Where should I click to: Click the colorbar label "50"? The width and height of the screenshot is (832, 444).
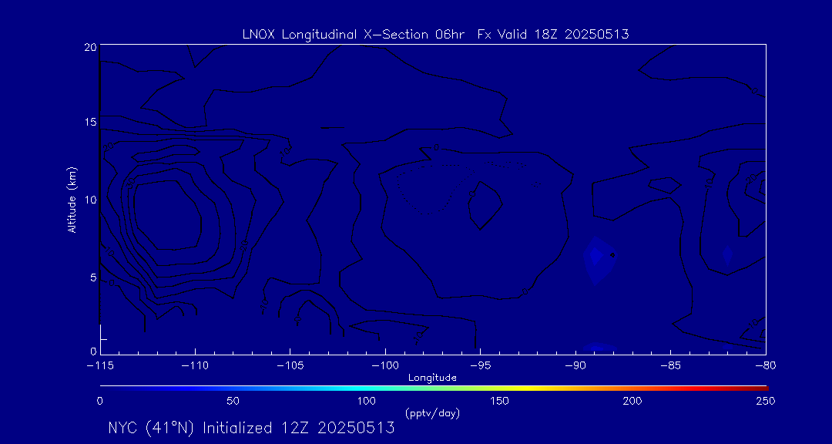pyautogui.click(x=233, y=401)
